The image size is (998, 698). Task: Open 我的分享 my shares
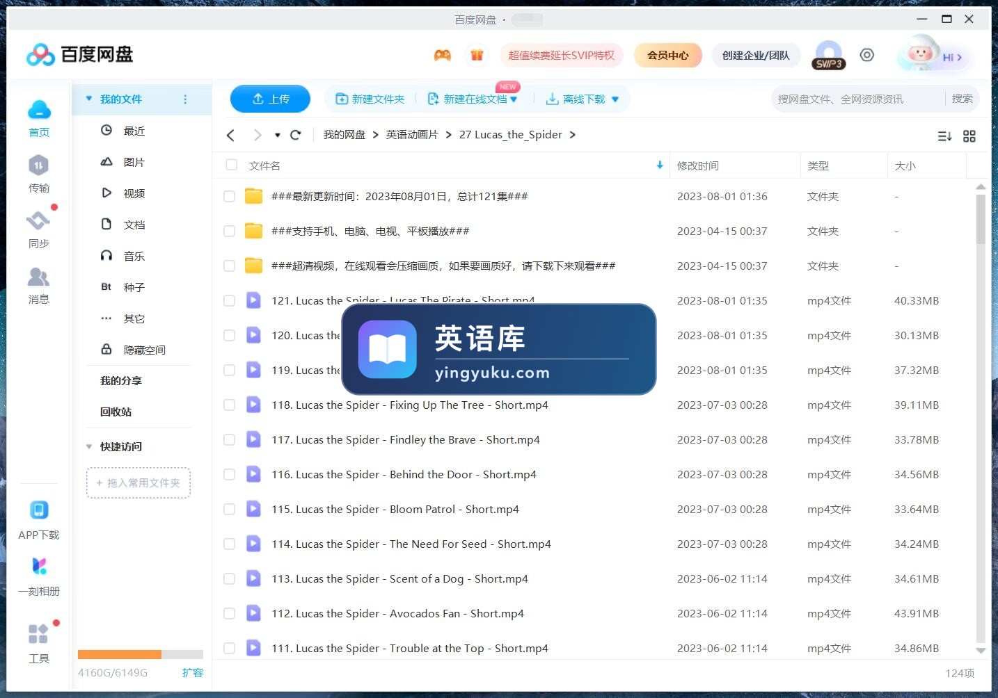click(121, 380)
